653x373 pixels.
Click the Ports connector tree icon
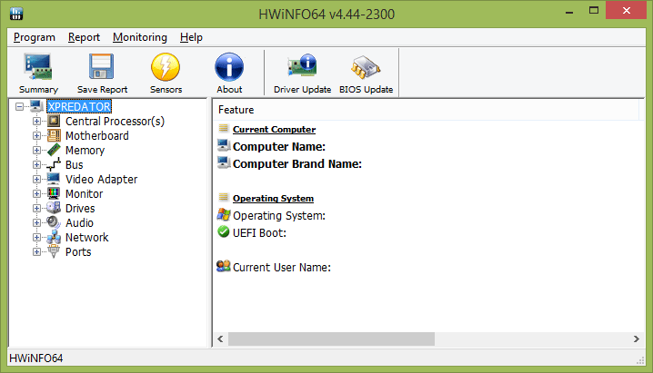(x=54, y=251)
